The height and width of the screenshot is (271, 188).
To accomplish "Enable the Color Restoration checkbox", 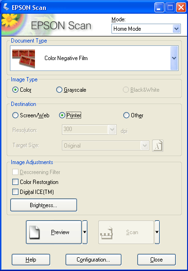I will click(35, 182).
